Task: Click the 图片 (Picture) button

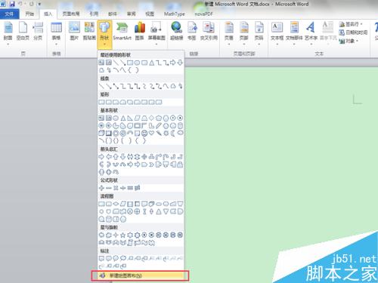Action: tap(74, 31)
